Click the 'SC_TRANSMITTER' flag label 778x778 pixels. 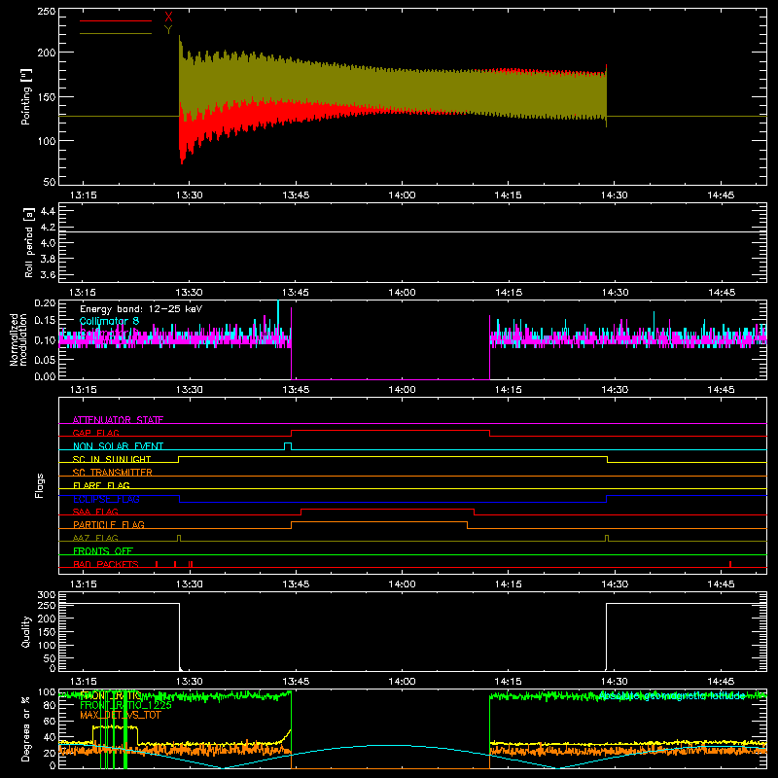(x=113, y=473)
